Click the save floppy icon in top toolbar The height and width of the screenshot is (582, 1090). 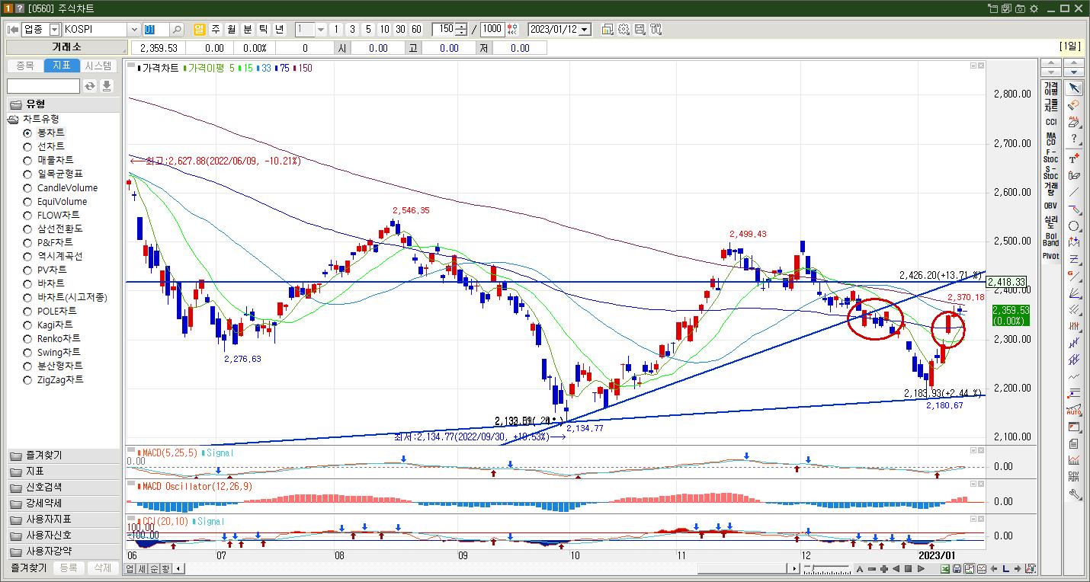point(640,29)
